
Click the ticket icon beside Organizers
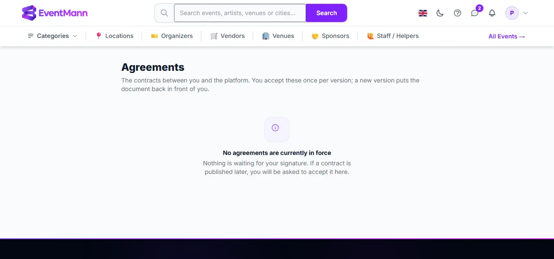155,36
